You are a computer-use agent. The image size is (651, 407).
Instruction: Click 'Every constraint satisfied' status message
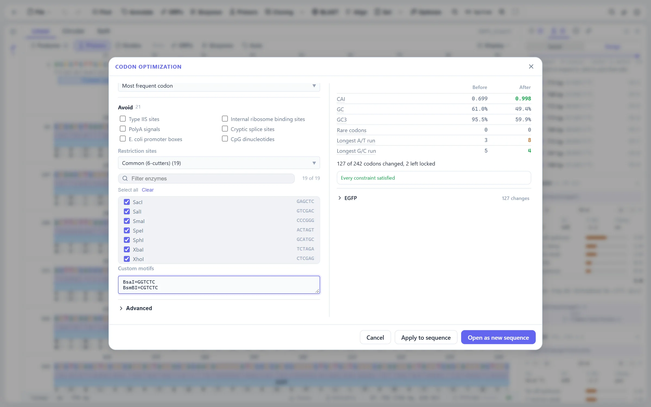click(x=368, y=178)
